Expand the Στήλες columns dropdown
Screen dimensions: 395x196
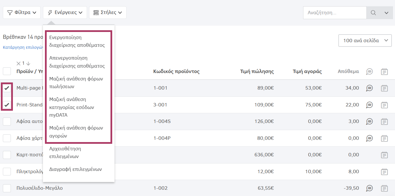(108, 13)
